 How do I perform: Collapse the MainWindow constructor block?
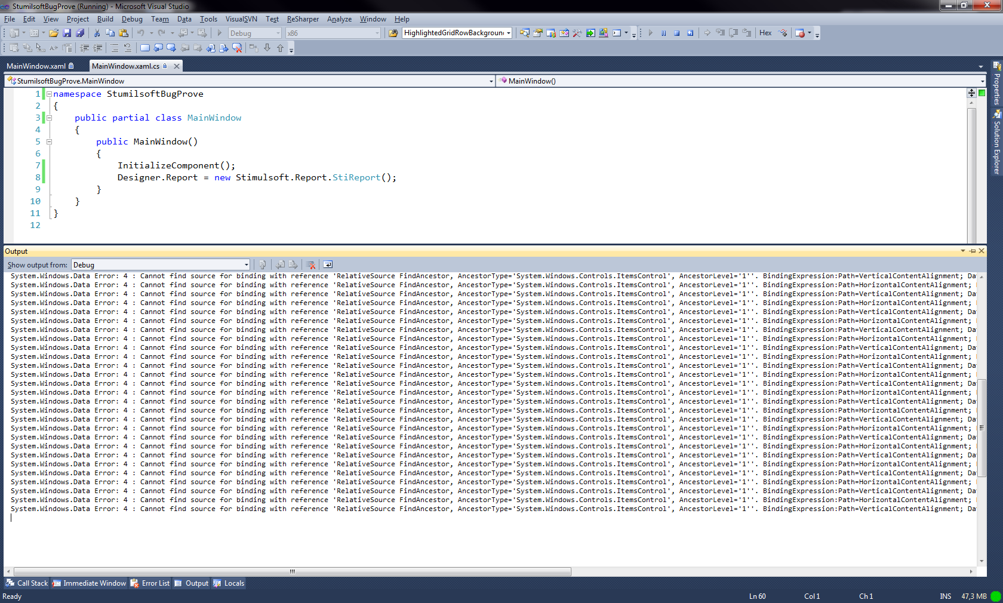click(50, 142)
